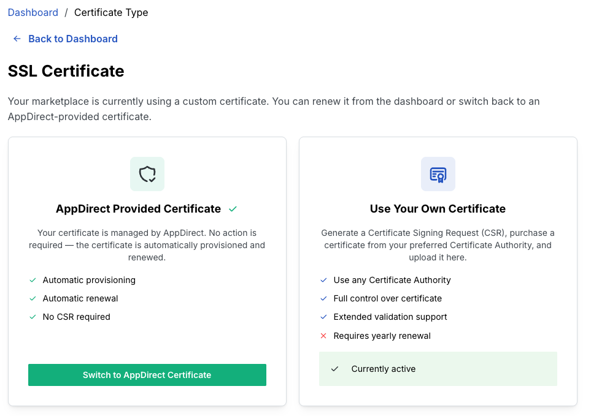Click the SSL Certificate page title
This screenshot has width=591, height=416.
(x=66, y=71)
